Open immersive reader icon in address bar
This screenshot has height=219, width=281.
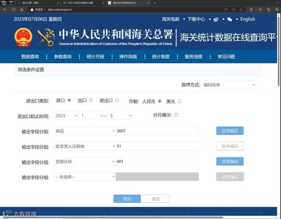(x=233, y=9)
